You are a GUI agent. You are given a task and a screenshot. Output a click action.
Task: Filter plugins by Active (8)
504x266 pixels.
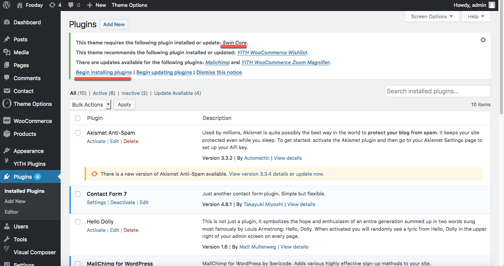point(104,93)
